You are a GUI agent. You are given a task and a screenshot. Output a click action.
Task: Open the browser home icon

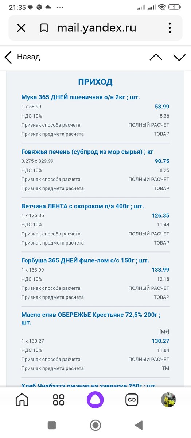(x=22, y=400)
